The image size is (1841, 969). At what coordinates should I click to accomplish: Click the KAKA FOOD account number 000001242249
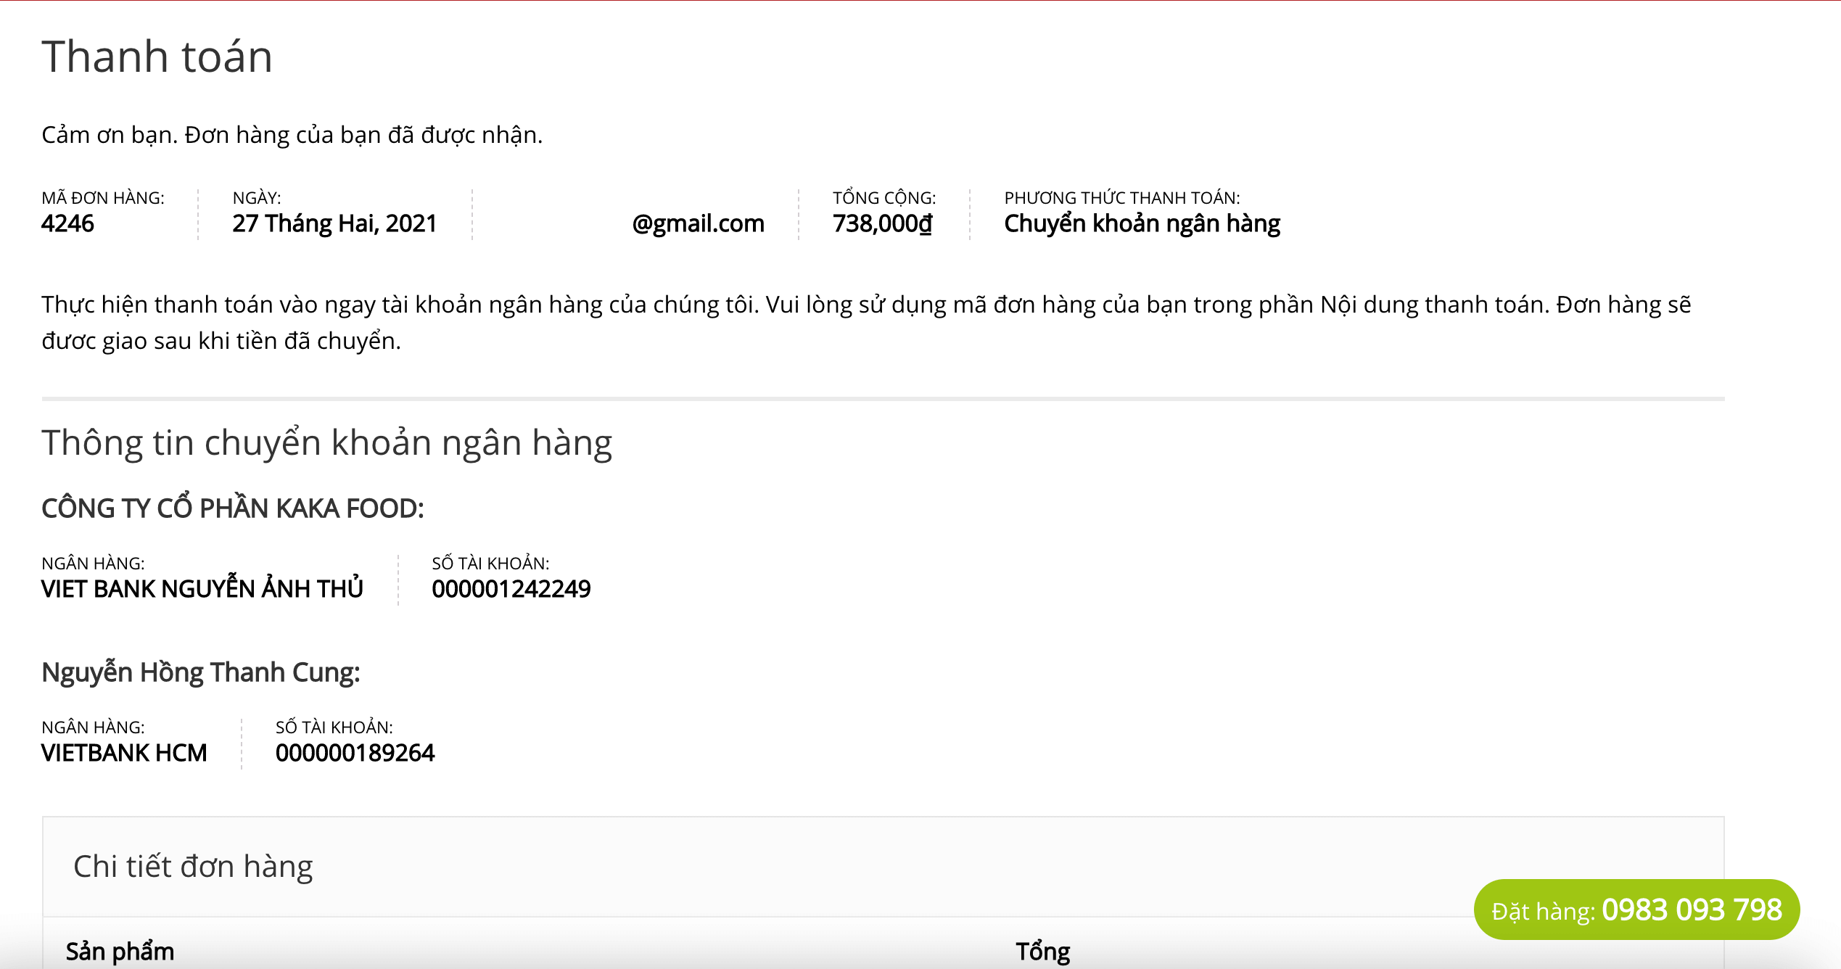coord(511,589)
